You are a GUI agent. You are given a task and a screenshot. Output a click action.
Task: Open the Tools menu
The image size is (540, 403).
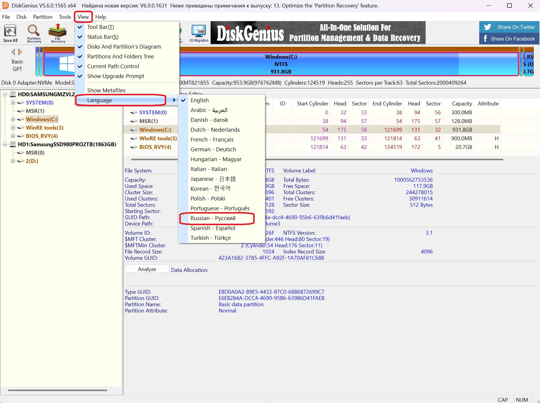click(65, 17)
